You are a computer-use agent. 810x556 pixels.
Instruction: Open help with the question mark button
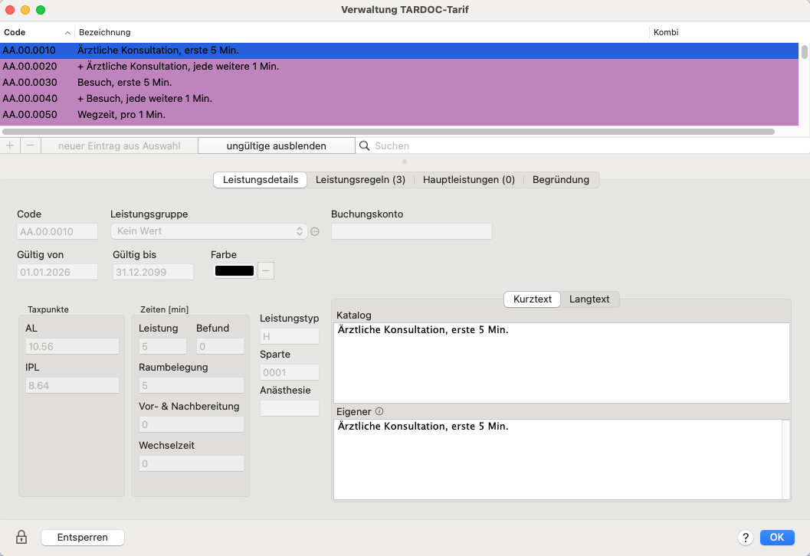point(744,538)
